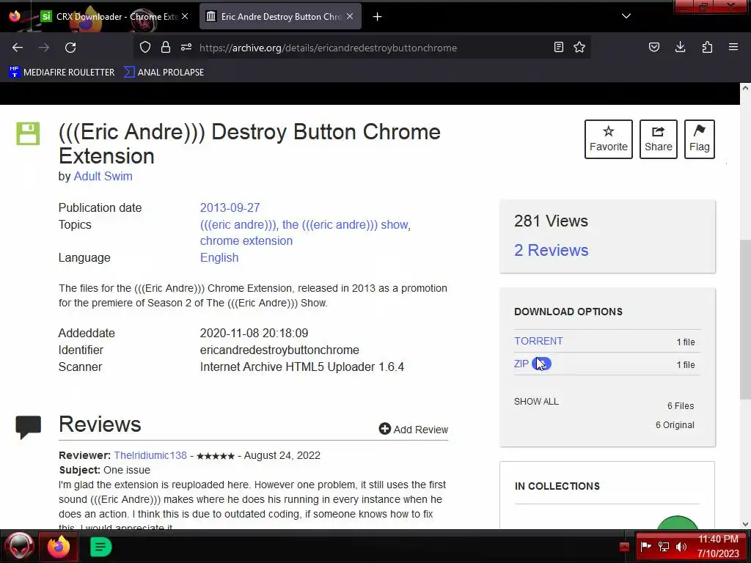Image resolution: width=751 pixels, height=563 pixels.
Task: Switch to CRX Downloader tab
Action: point(115,17)
